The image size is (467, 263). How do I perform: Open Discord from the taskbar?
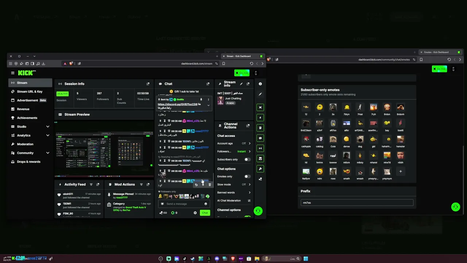point(217,259)
